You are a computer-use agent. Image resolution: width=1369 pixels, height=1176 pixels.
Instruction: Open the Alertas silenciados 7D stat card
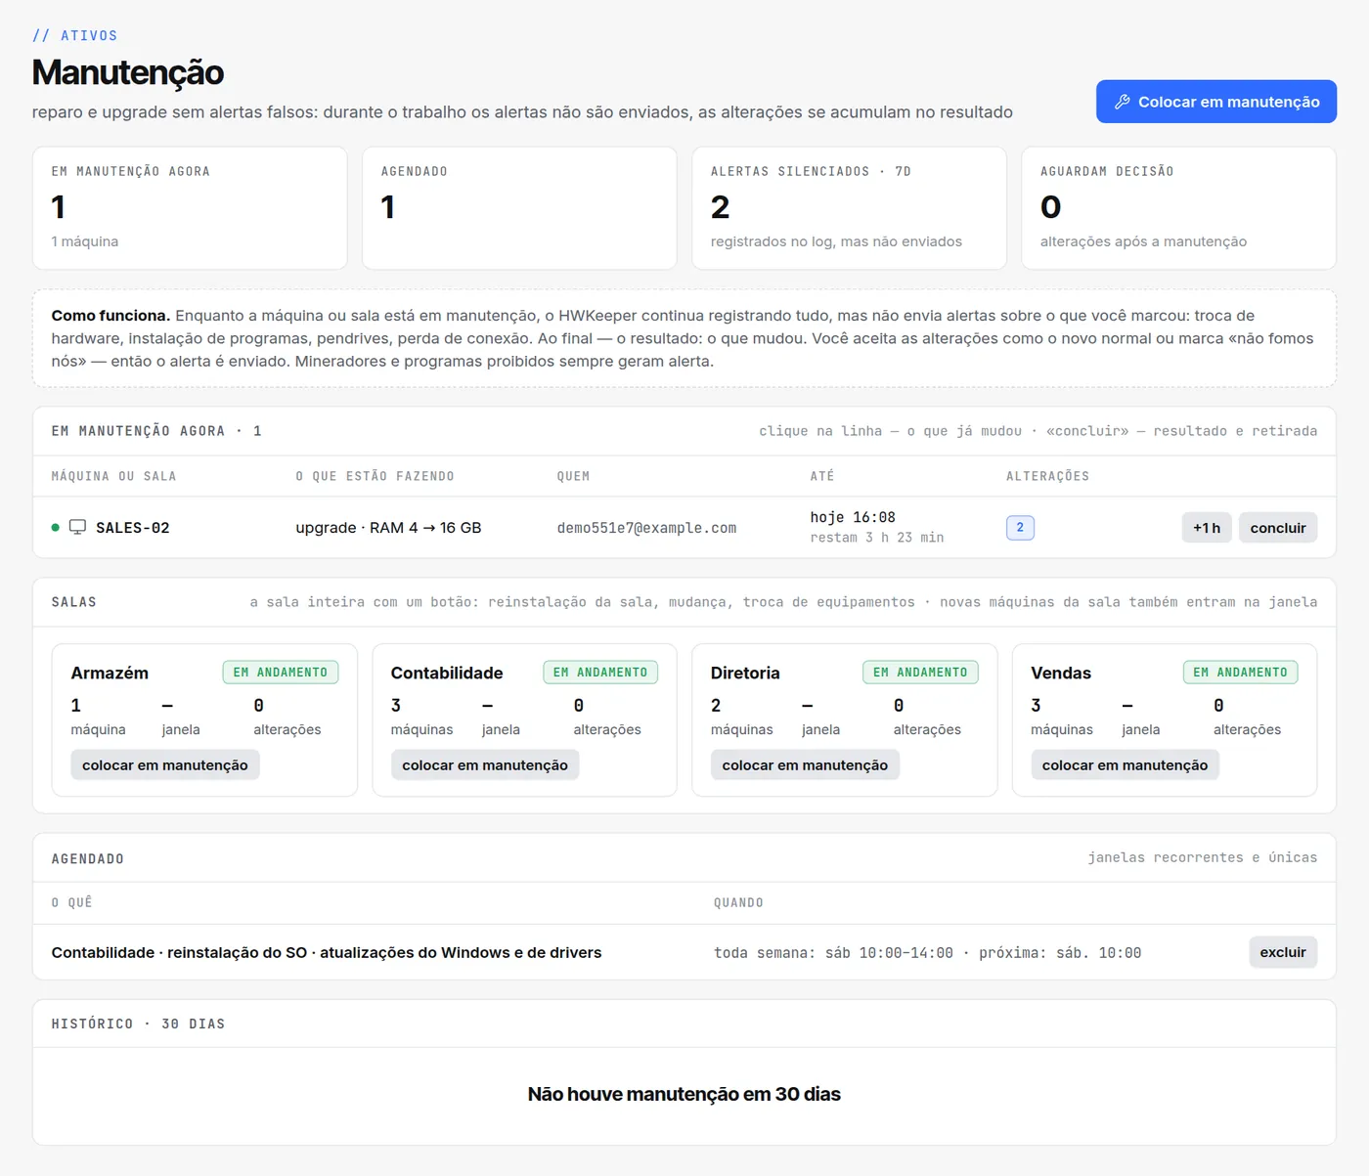point(849,208)
